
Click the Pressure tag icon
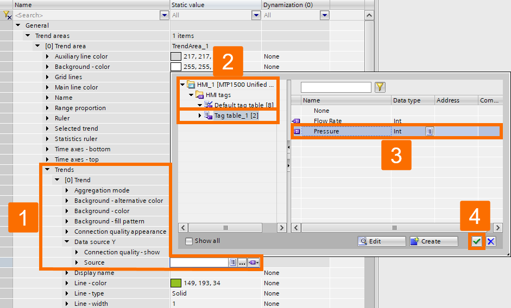point(296,131)
